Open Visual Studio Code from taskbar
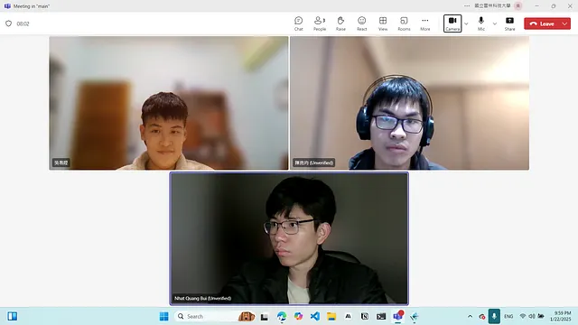Image resolution: width=578 pixels, height=325 pixels. click(x=315, y=316)
